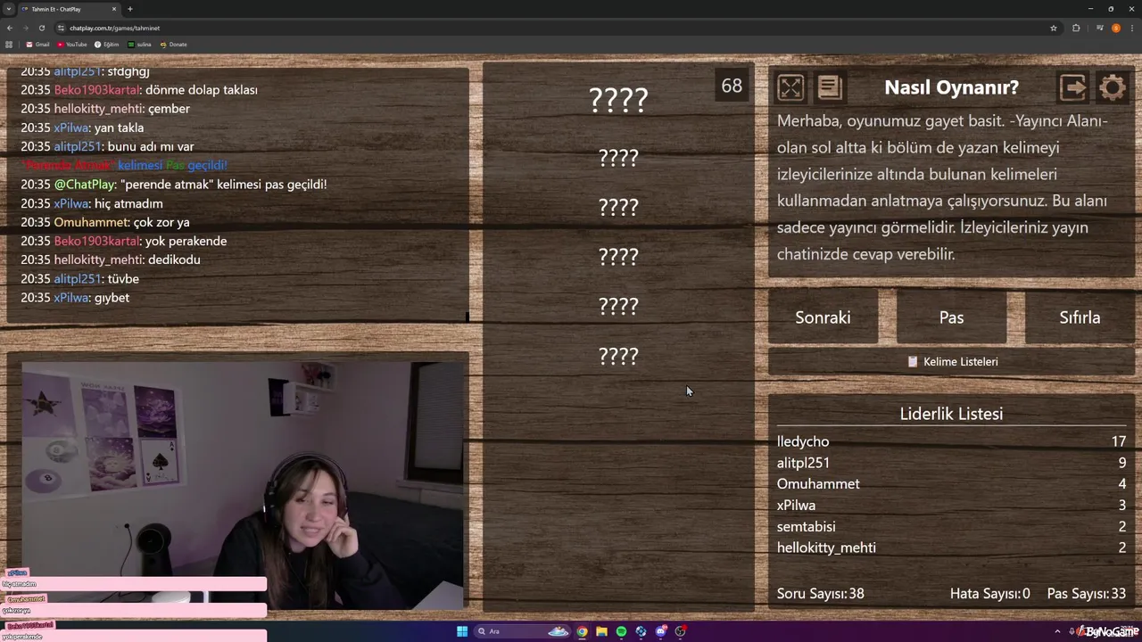Click the Liderlik Listesi heading

coord(951,414)
